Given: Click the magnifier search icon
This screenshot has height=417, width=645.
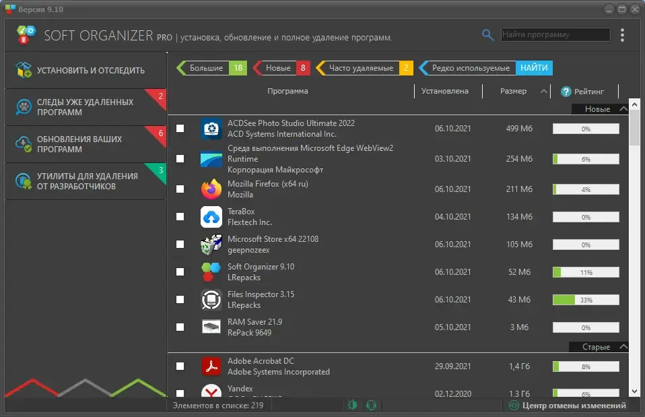Looking at the screenshot, I should point(487,34).
